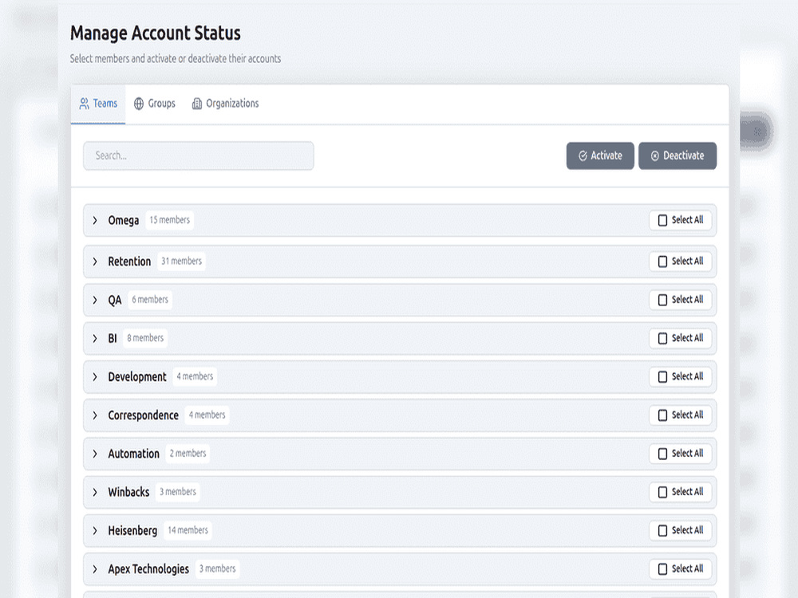Open the Groups tab

click(155, 104)
